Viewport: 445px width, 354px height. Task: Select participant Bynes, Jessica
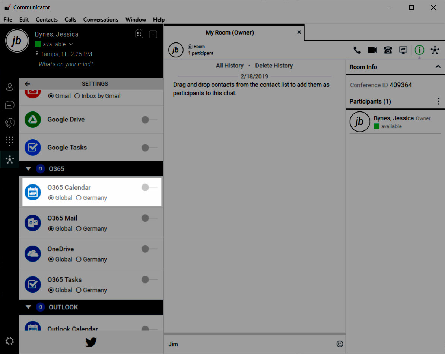click(x=395, y=122)
